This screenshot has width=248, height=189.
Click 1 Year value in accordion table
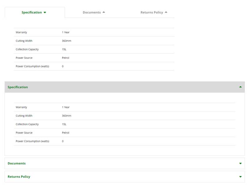[66, 107]
